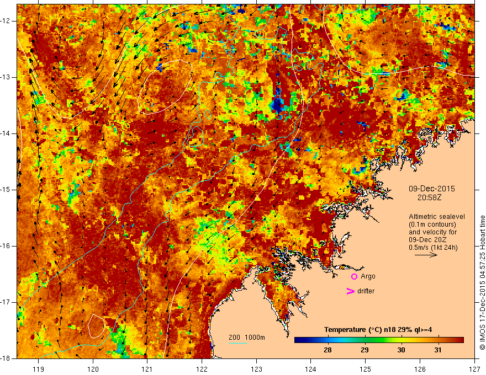This screenshot has height=375, width=486.
Task: Click the 28 tick on temperature scale
Action: tap(327, 350)
